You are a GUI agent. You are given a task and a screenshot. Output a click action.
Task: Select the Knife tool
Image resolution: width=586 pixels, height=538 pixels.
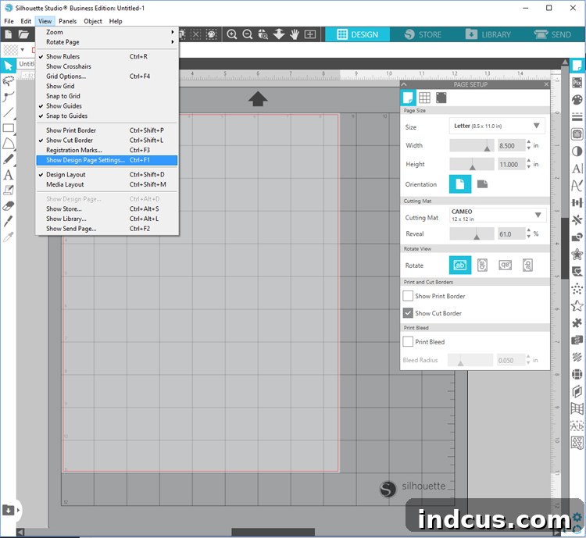(9, 221)
